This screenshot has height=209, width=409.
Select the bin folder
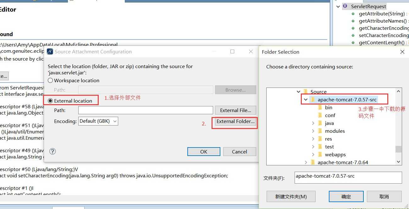[x=329, y=107]
